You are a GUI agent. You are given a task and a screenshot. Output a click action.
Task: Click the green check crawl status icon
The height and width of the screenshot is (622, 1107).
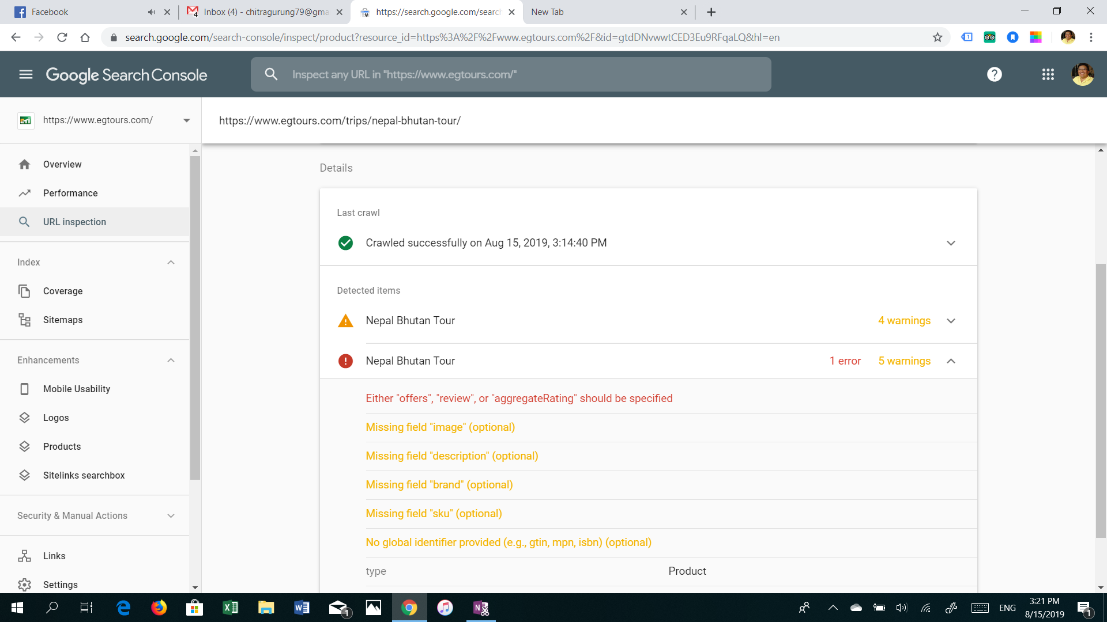point(345,243)
